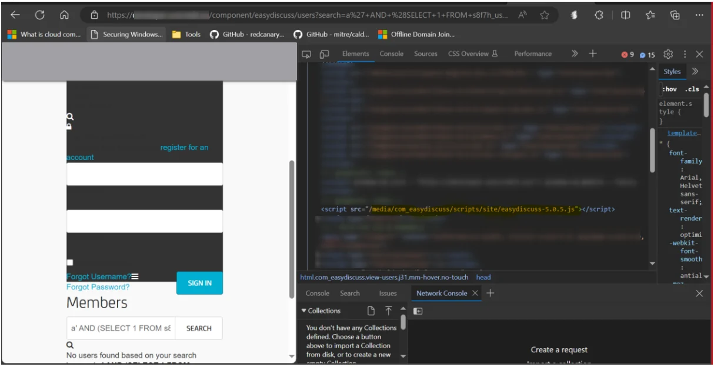Viewport: 714px width, 367px height.
Task: Select the head breadcrumb element
Action: pos(483,277)
